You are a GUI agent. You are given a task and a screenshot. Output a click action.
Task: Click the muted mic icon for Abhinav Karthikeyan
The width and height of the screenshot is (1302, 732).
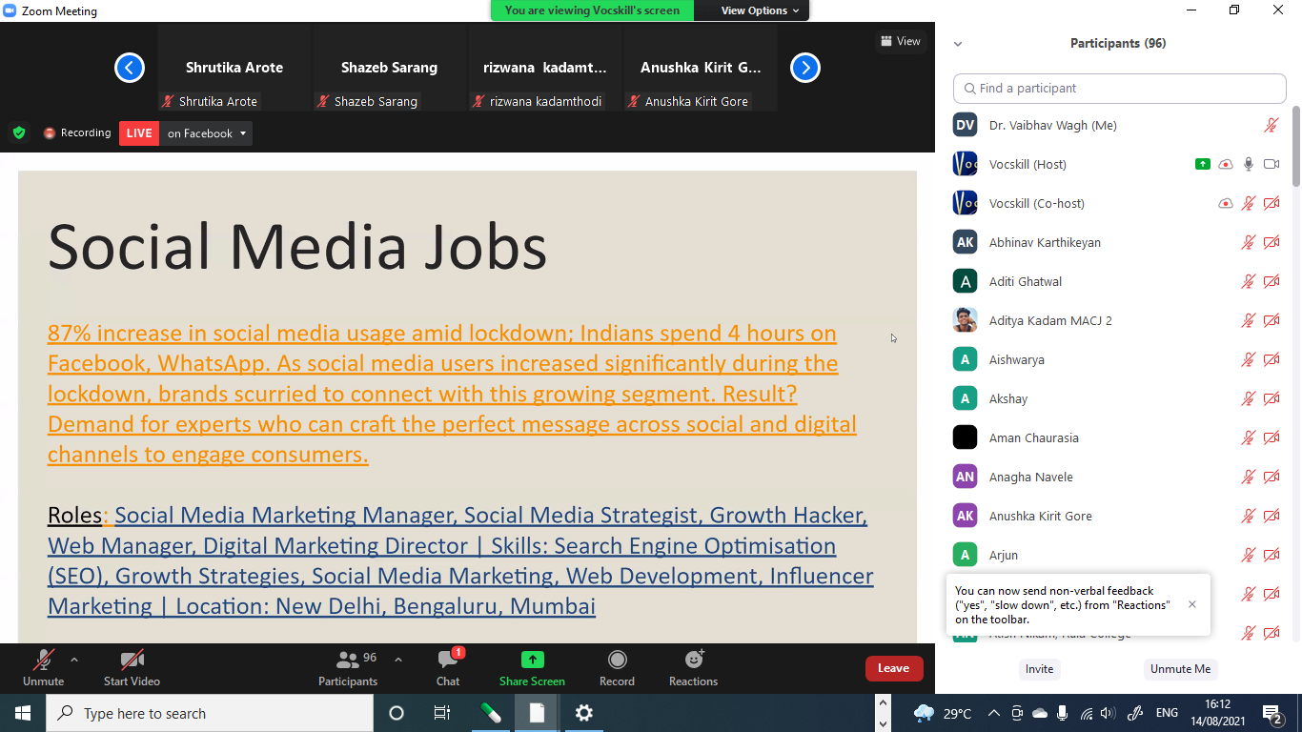pos(1248,243)
